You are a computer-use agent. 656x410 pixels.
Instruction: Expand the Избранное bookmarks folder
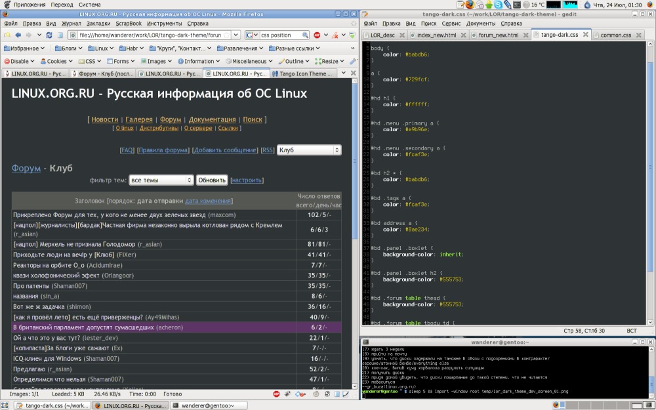(24, 49)
